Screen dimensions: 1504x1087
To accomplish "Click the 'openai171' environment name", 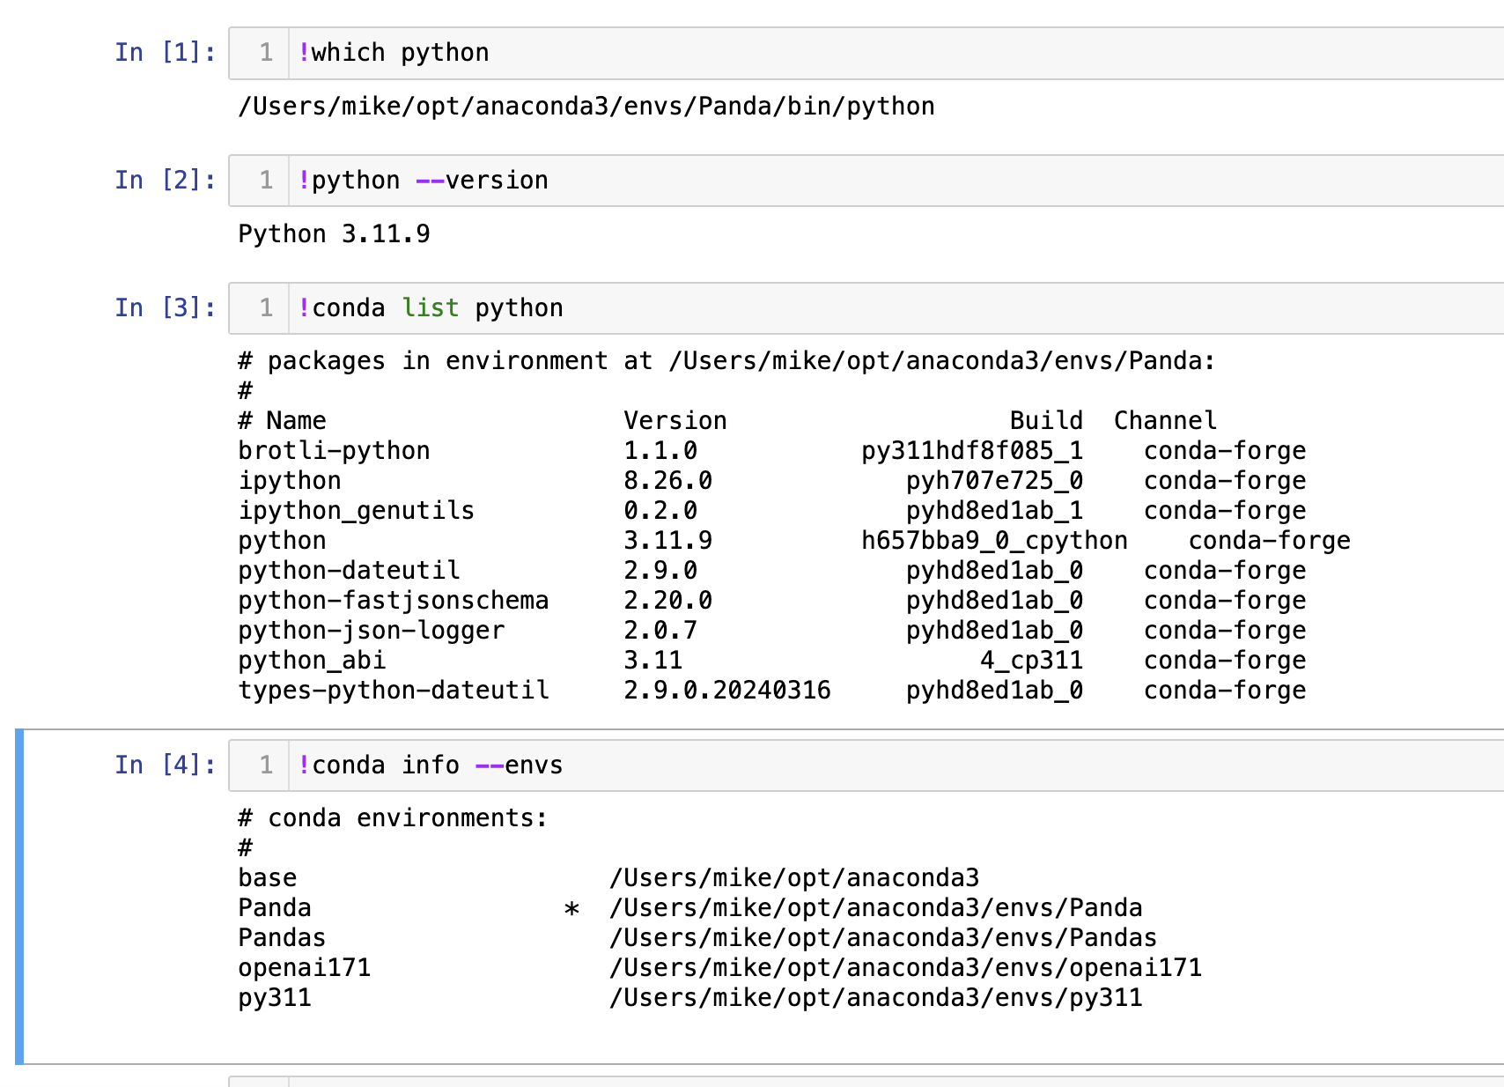I will click(305, 968).
